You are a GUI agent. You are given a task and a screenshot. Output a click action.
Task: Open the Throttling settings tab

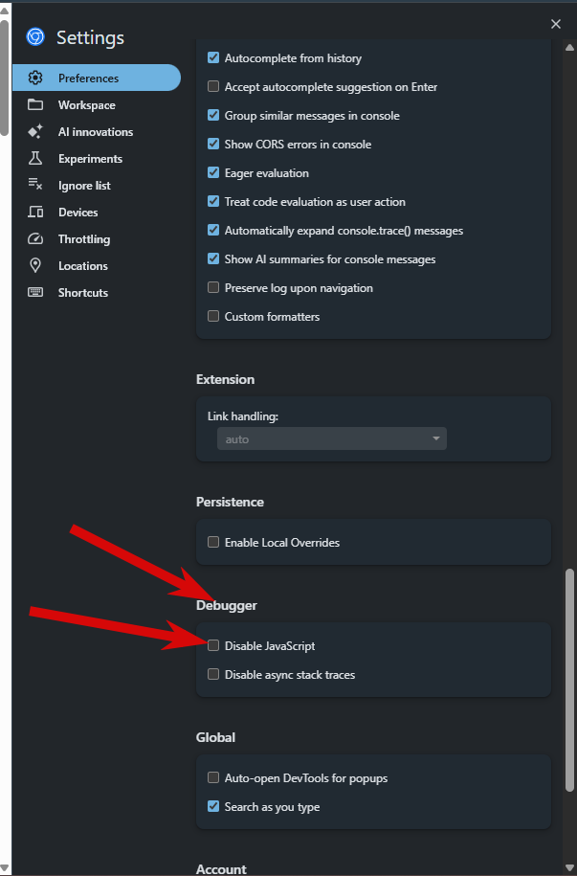coord(83,239)
